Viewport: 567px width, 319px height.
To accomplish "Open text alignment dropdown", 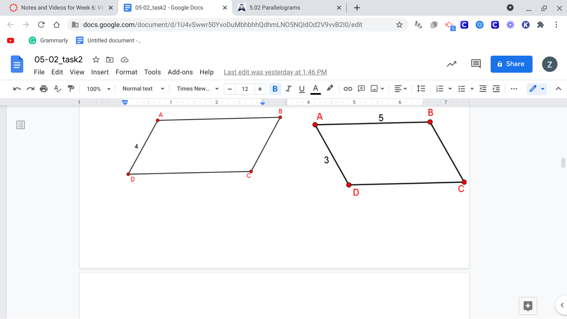I will click(401, 88).
